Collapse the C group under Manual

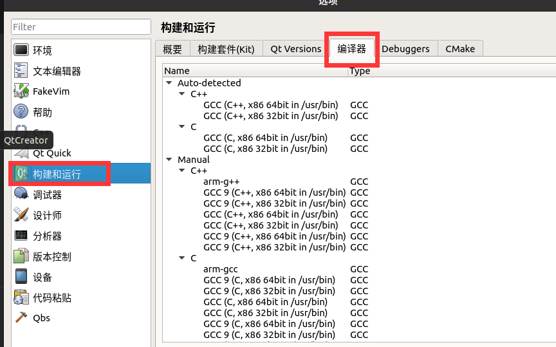182,258
